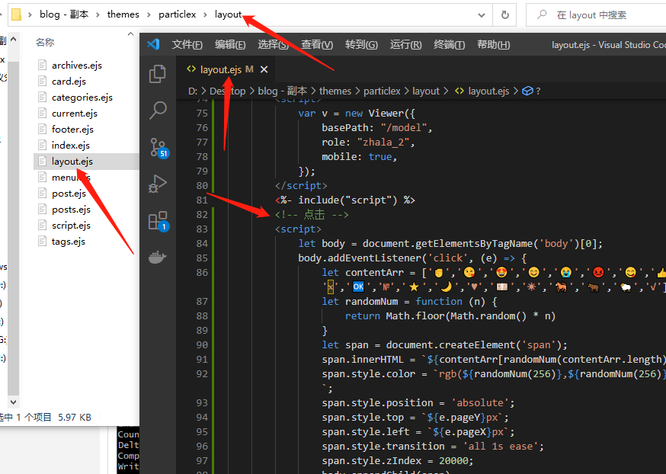Open the 运行(R) menu

tap(405, 45)
